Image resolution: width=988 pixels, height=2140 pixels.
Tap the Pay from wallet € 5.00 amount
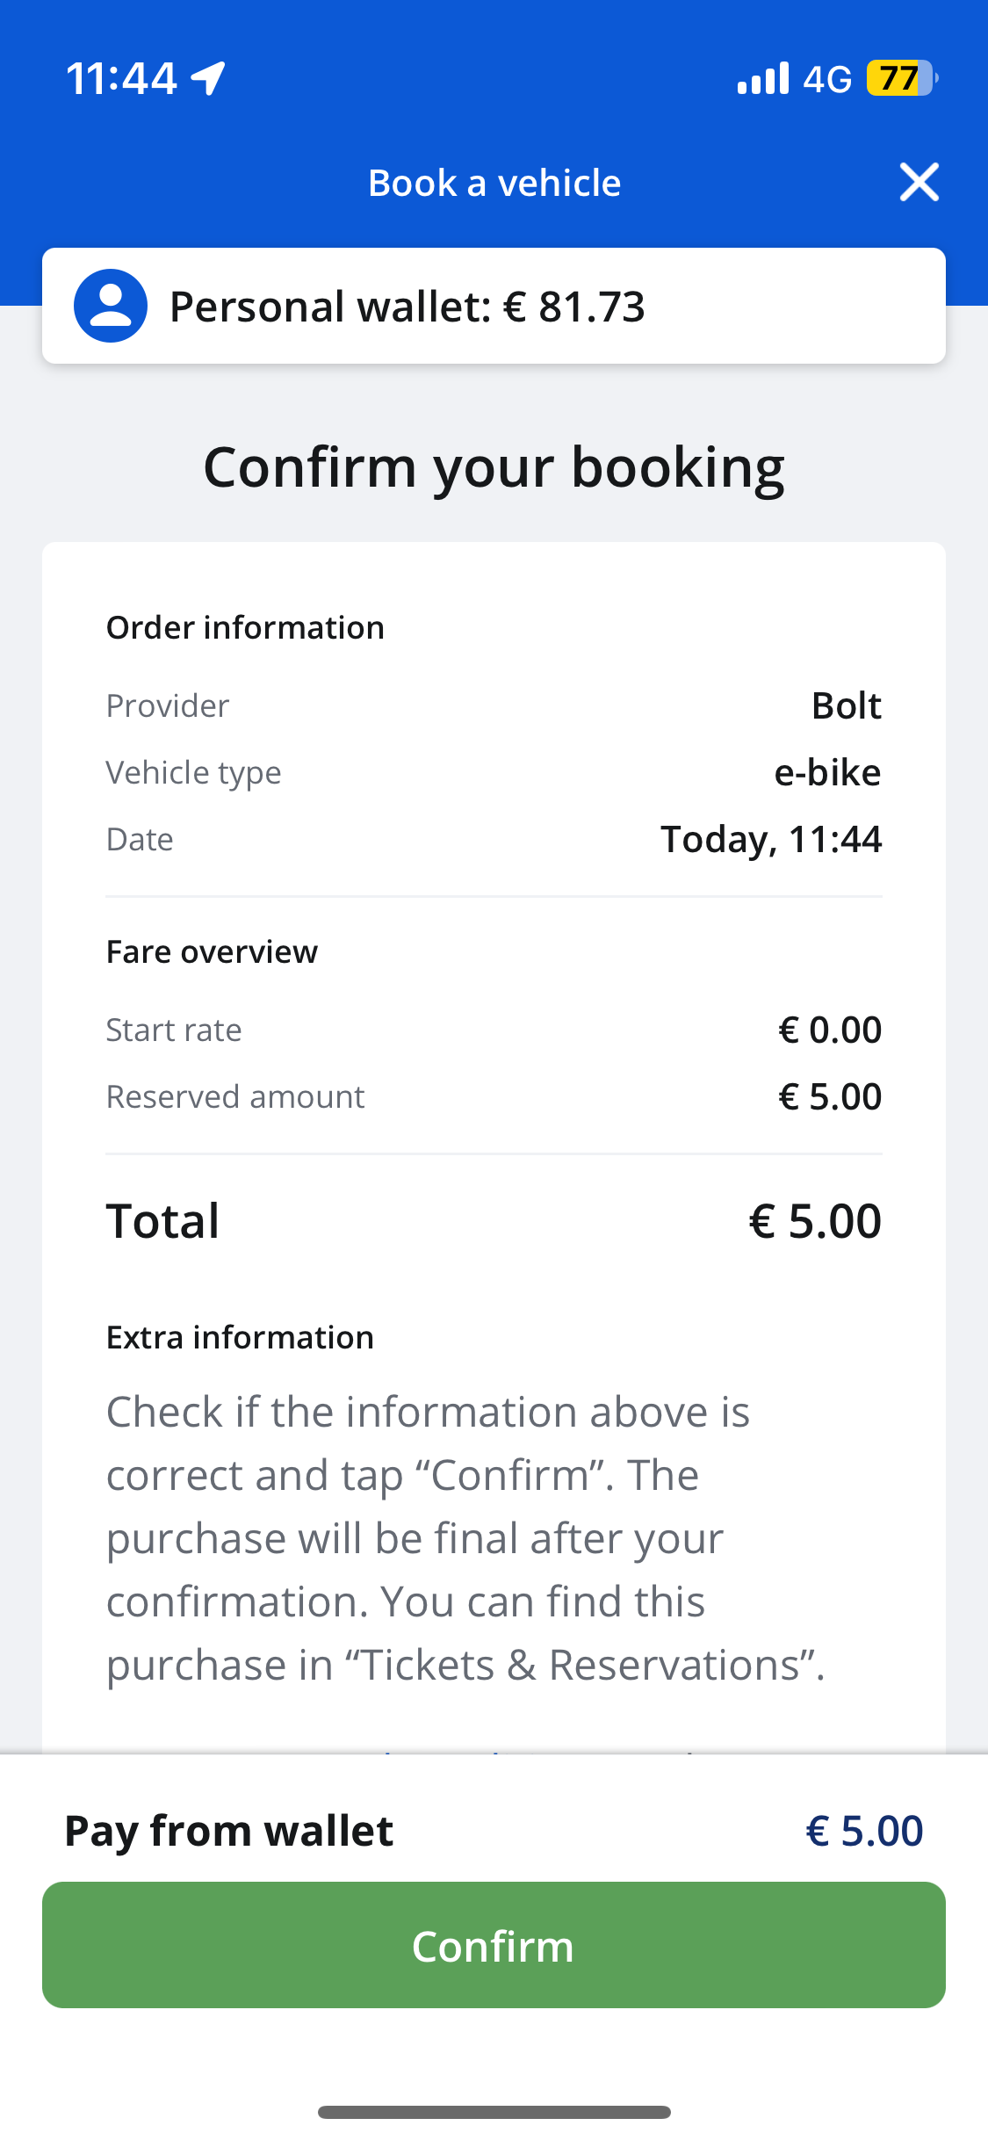(x=864, y=1831)
